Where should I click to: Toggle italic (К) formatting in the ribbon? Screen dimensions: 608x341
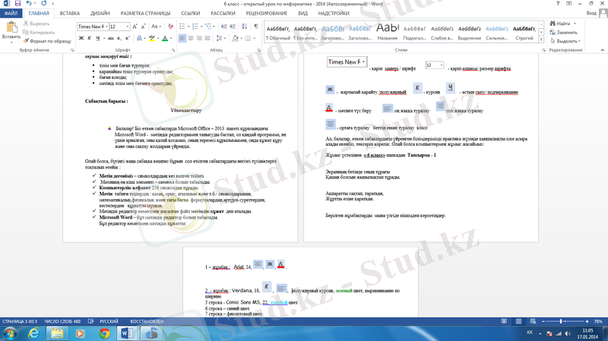click(x=89, y=38)
